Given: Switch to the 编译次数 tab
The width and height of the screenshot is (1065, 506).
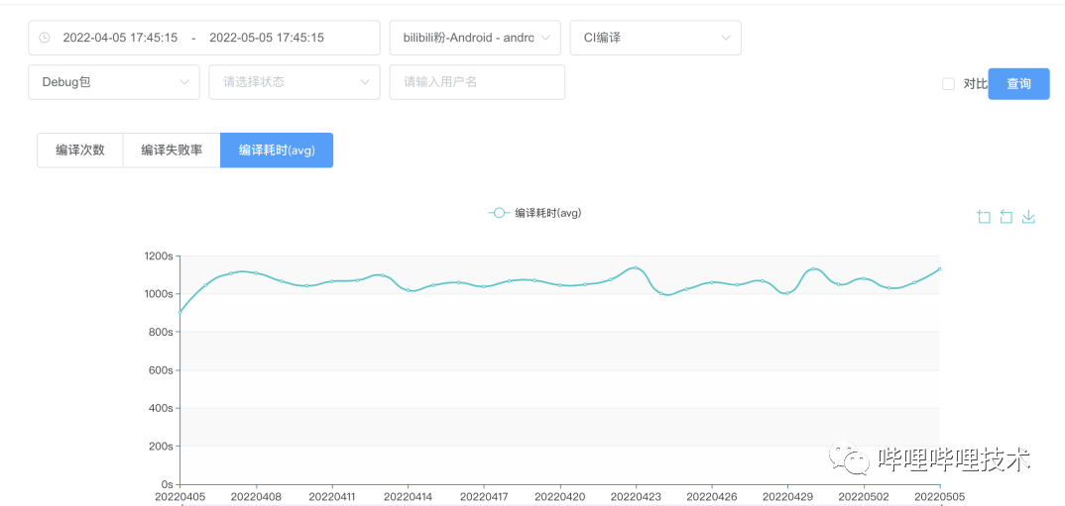Looking at the screenshot, I should 80,151.
